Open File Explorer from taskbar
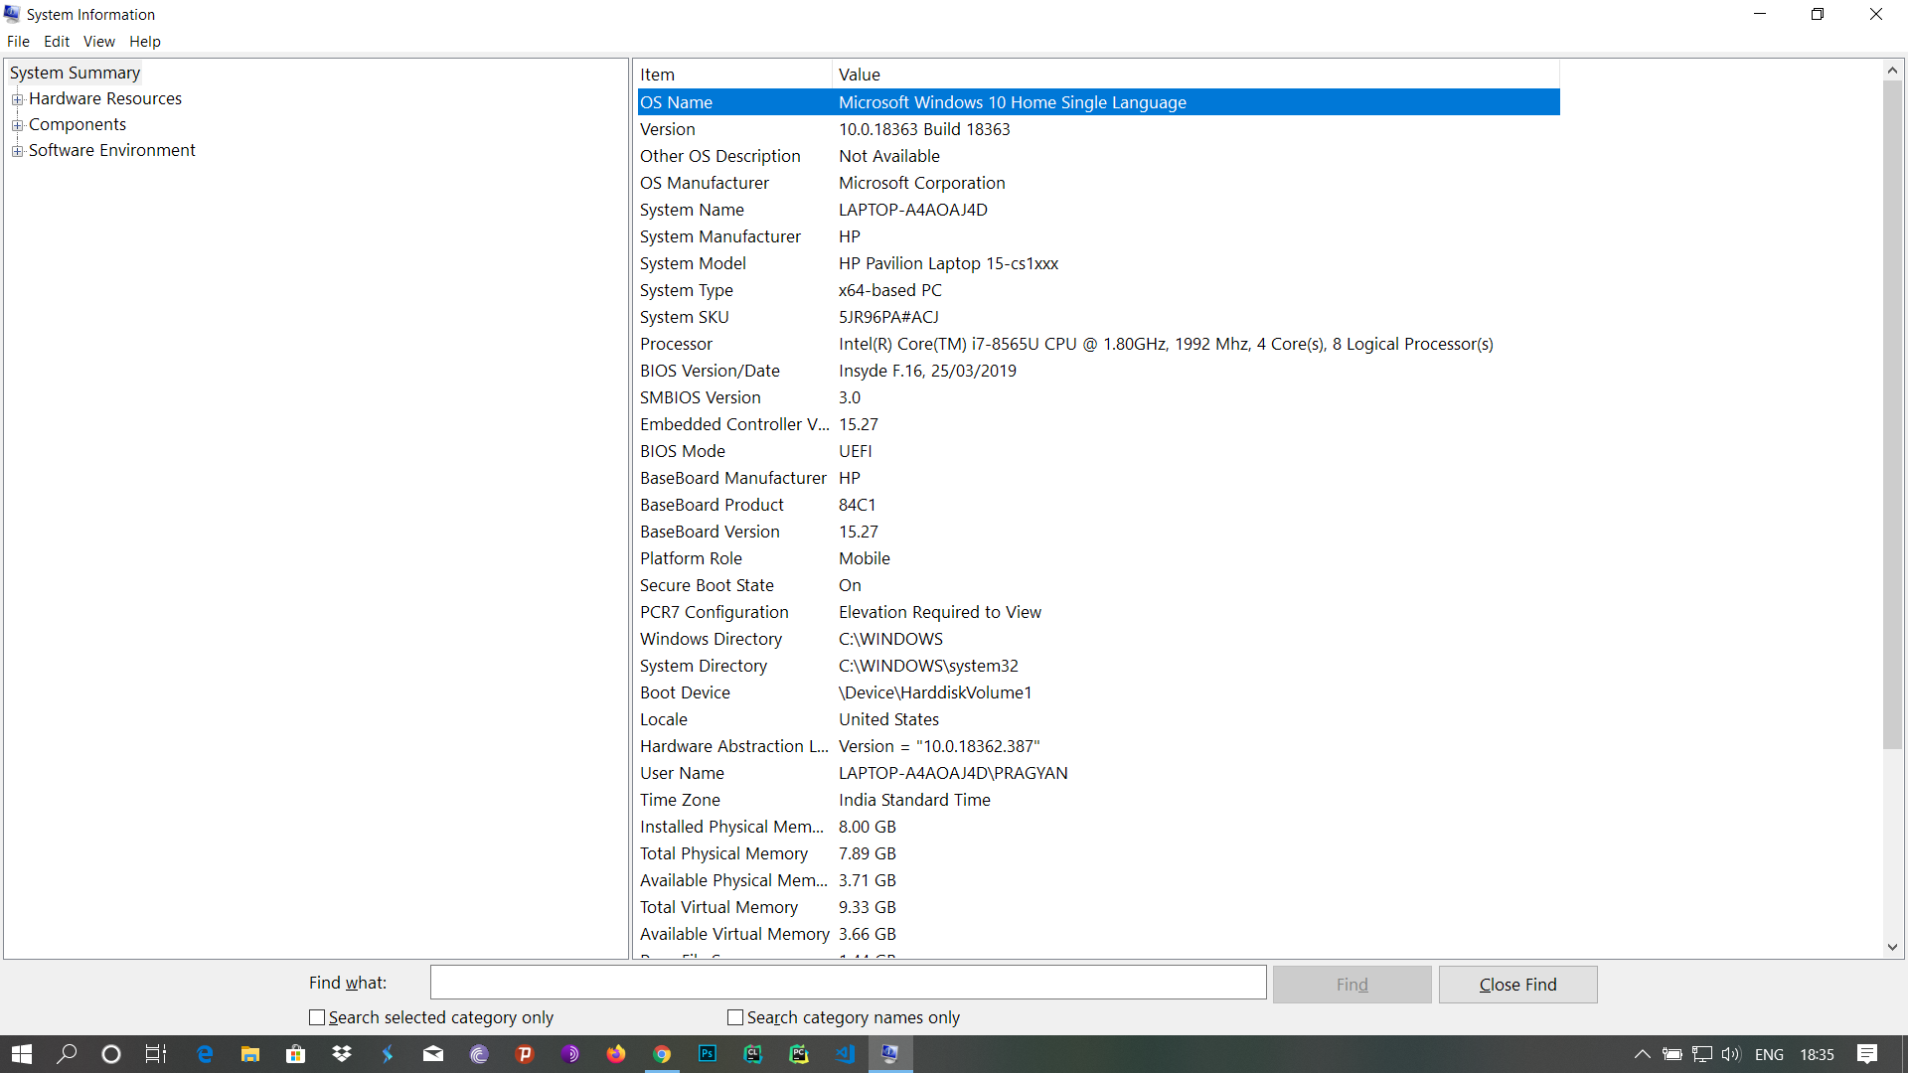1908x1073 pixels. coord(250,1054)
